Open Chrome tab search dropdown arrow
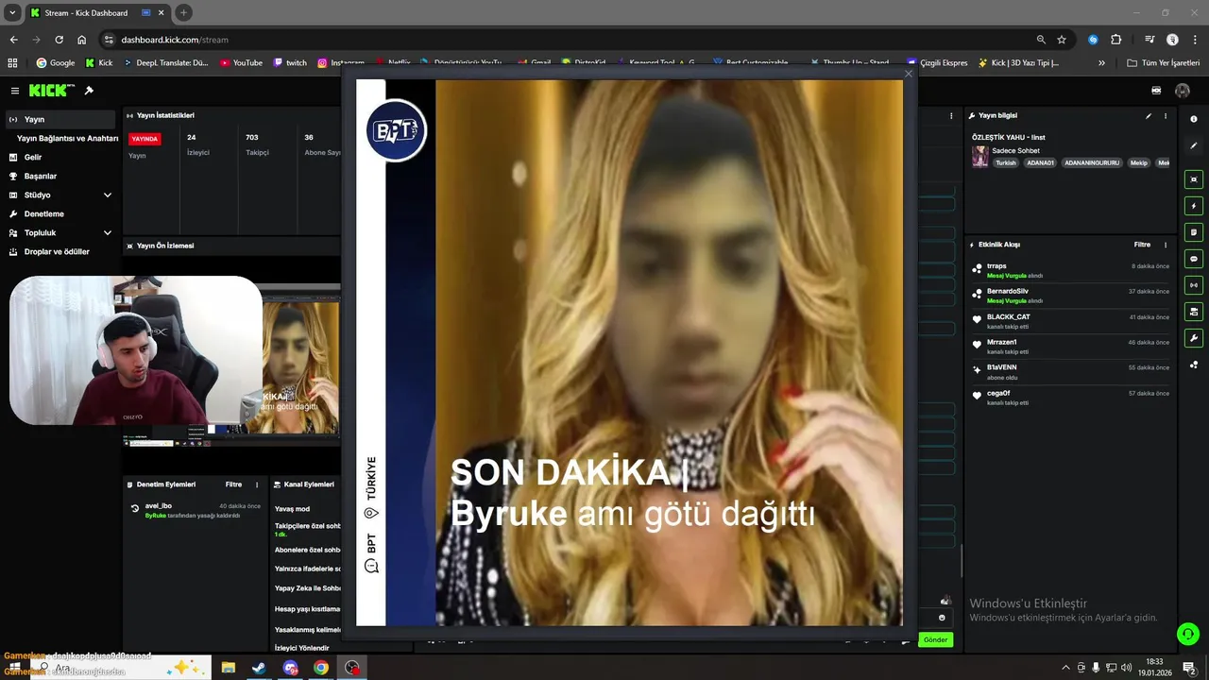Image resolution: width=1209 pixels, height=680 pixels. (12, 12)
